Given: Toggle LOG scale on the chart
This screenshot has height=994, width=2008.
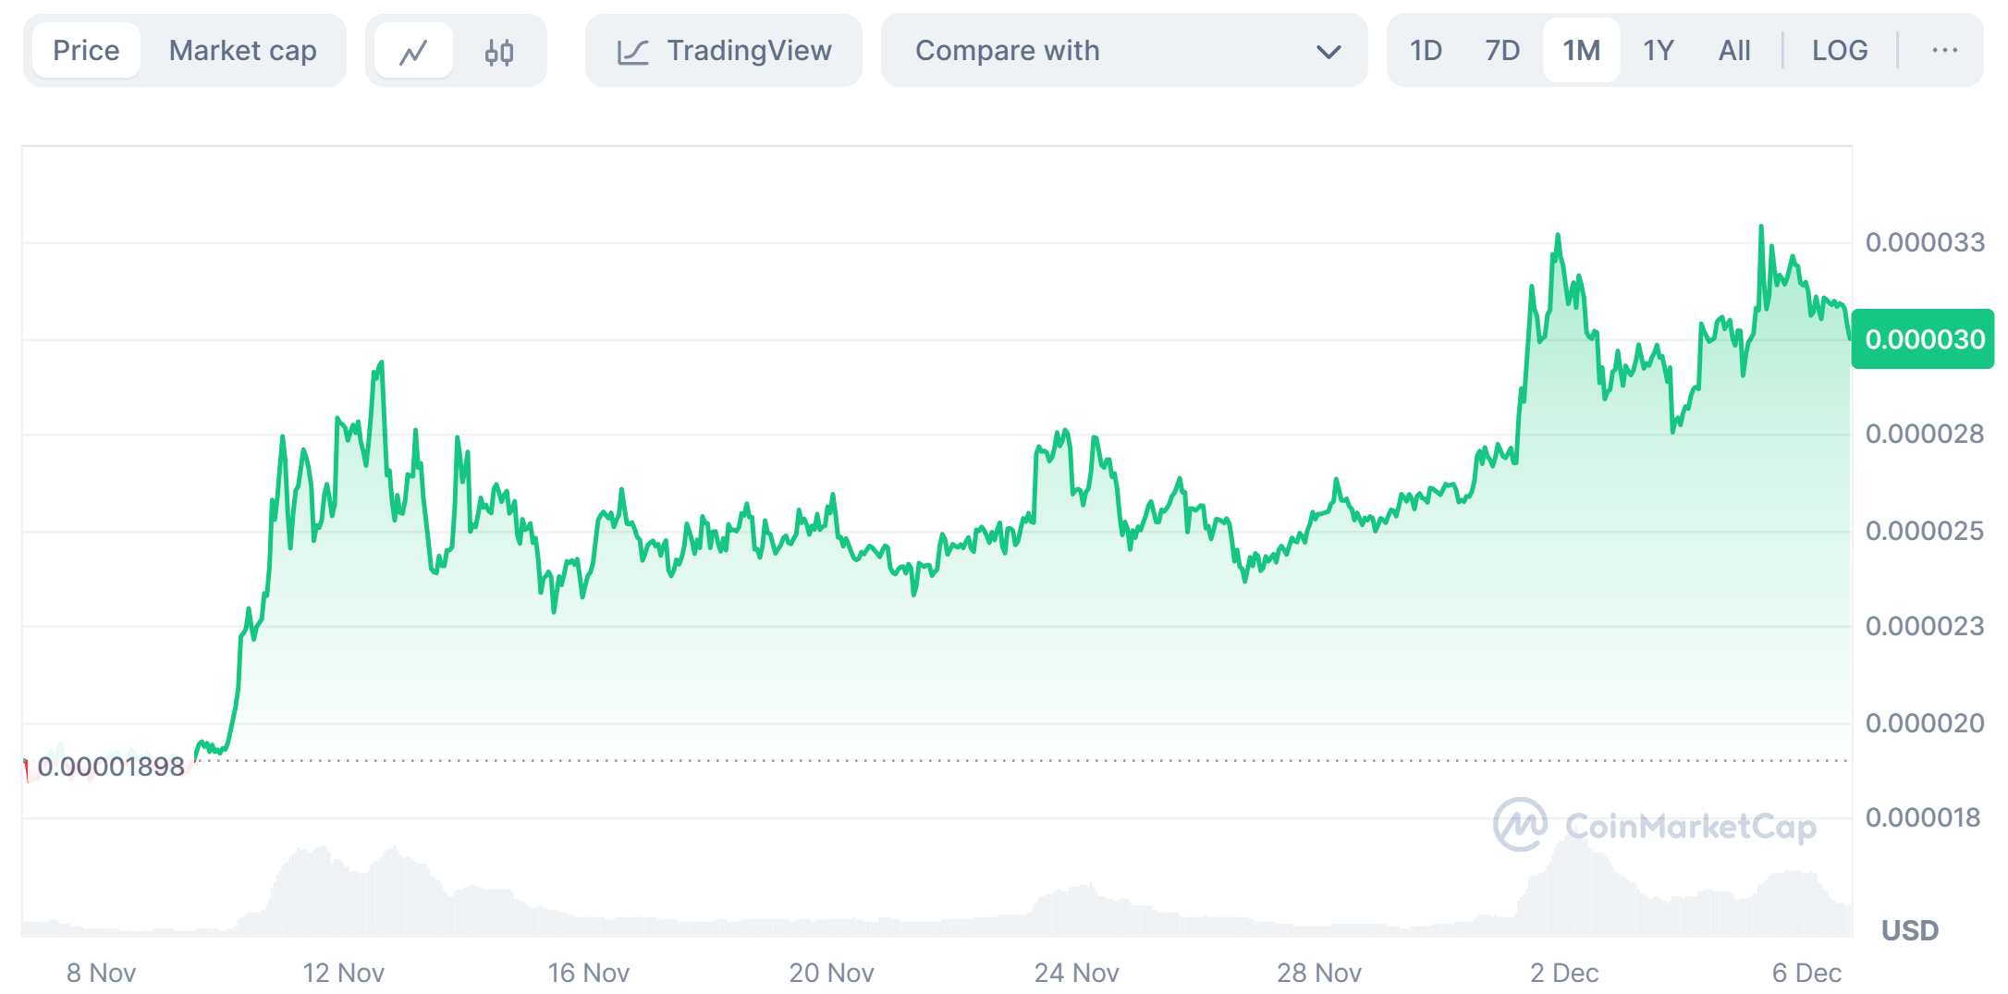Looking at the screenshot, I should 1839,51.
